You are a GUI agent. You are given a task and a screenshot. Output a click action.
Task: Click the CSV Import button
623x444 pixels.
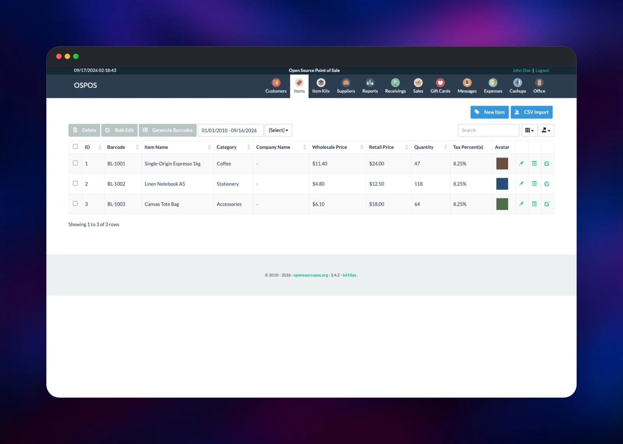point(531,112)
